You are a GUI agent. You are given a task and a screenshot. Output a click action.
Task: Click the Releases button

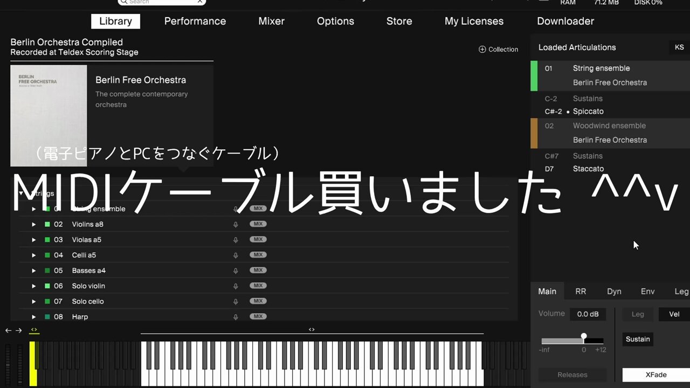pyautogui.click(x=572, y=375)
